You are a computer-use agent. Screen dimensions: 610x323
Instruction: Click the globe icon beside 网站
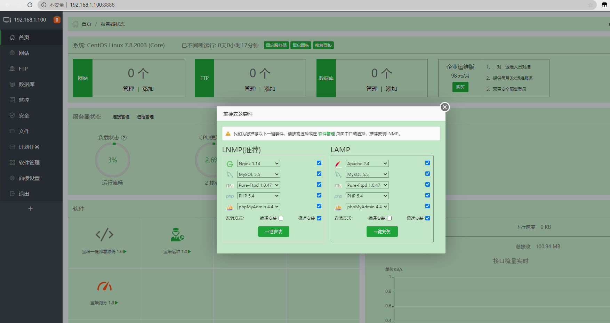(x=12, y=53)
